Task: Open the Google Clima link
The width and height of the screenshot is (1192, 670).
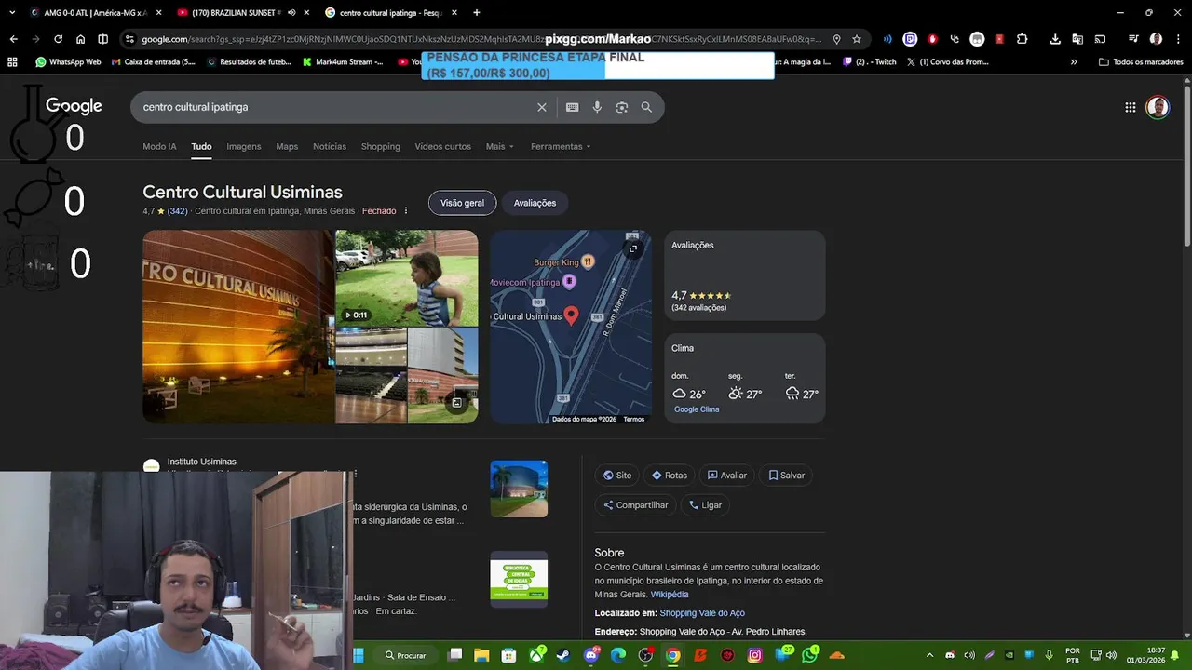Action: tap(697, 409)
